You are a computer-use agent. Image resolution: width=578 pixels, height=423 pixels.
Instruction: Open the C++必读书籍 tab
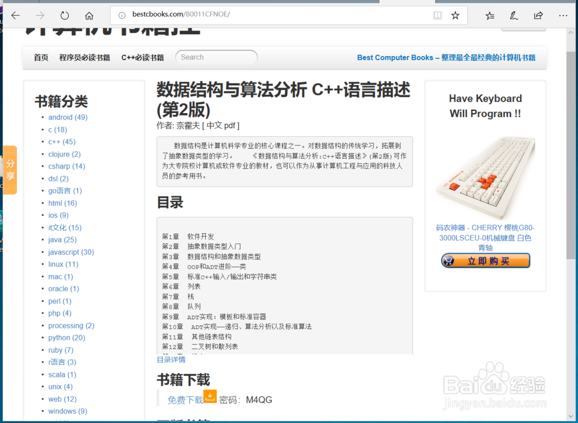142,58
